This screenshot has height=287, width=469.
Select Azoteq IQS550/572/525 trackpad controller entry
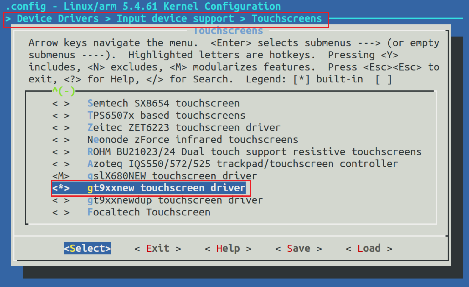242,164
